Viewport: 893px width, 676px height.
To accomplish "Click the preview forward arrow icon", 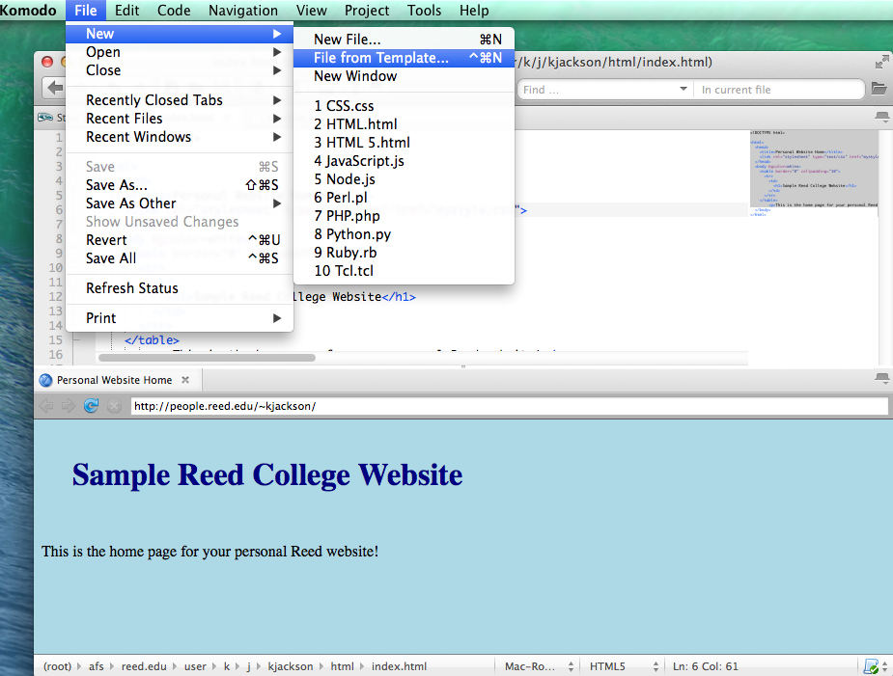I will click(68, 406).
